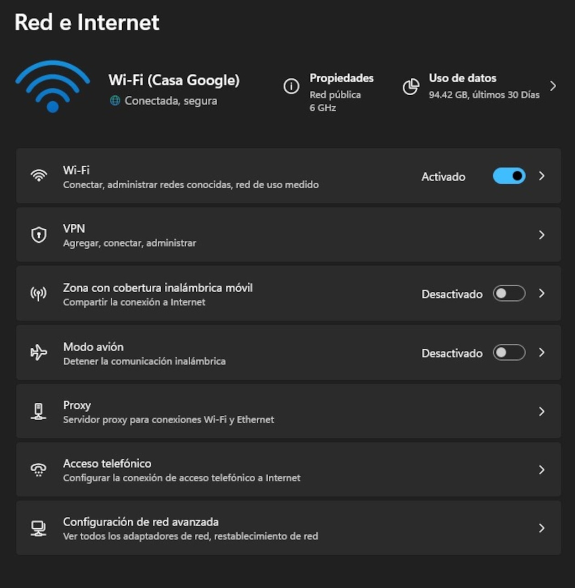Open the Acceso telefónico section
575x588 pixels.
pos(542,469)
